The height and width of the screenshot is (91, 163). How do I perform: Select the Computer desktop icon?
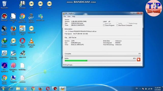pyautogui.click(x=13, y=79)
